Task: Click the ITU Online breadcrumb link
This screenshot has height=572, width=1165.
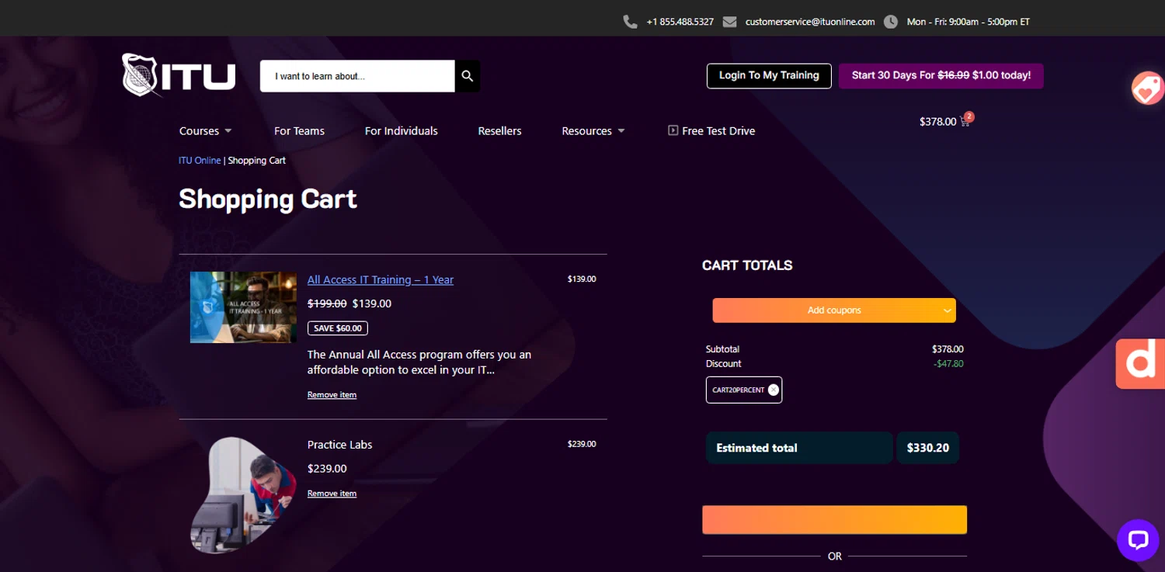Action: (x=200, y=161)
